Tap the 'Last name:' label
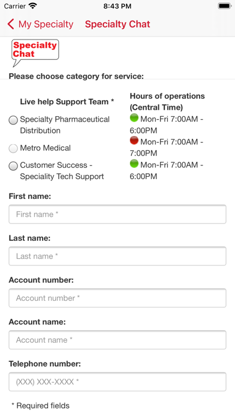This screenshot has width=235, height=417. (29, 238)
